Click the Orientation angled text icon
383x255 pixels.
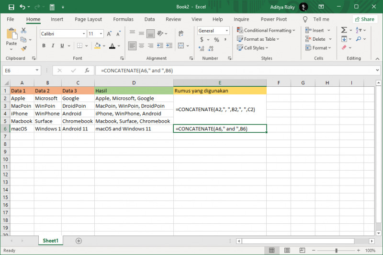coord(160,33)
